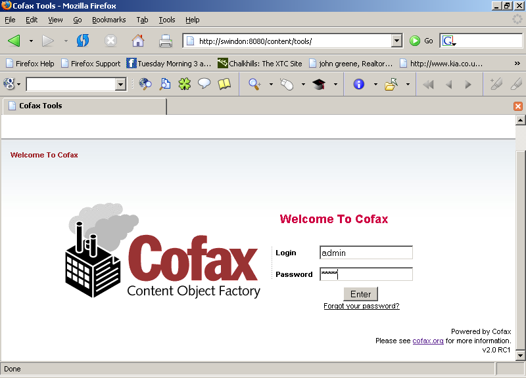Visit the cofax.org link

(428, 341)
